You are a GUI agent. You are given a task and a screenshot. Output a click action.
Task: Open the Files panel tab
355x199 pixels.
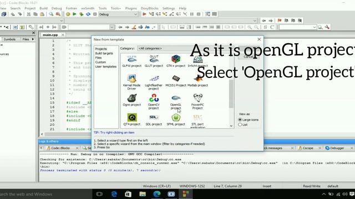[26, 39]
